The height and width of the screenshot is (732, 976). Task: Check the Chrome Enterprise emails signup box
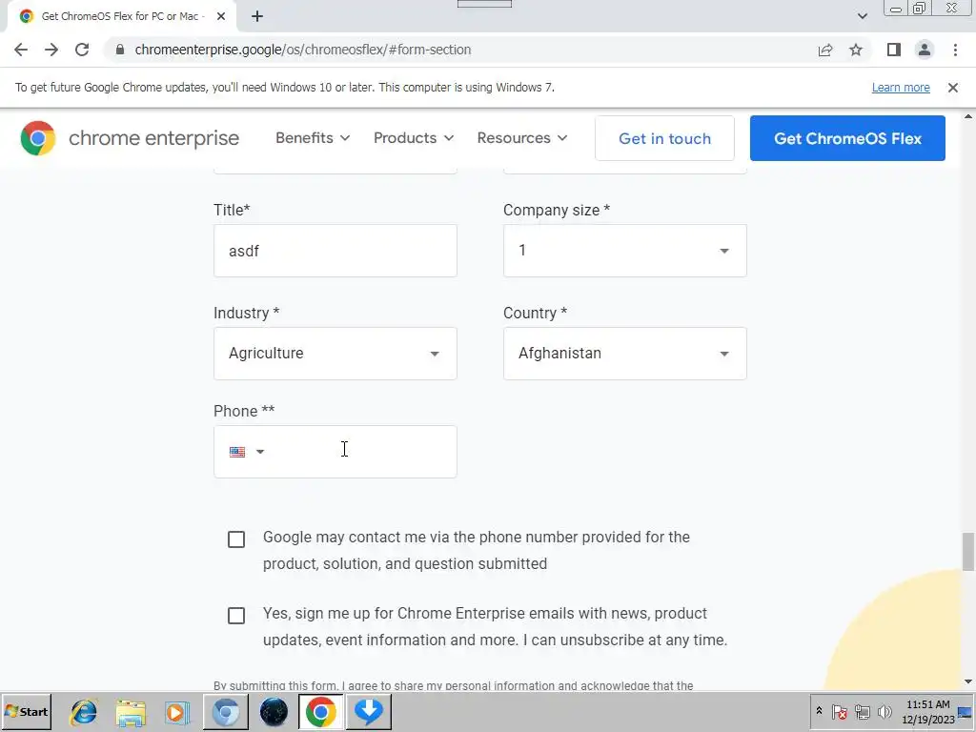[x=236, y=616]
